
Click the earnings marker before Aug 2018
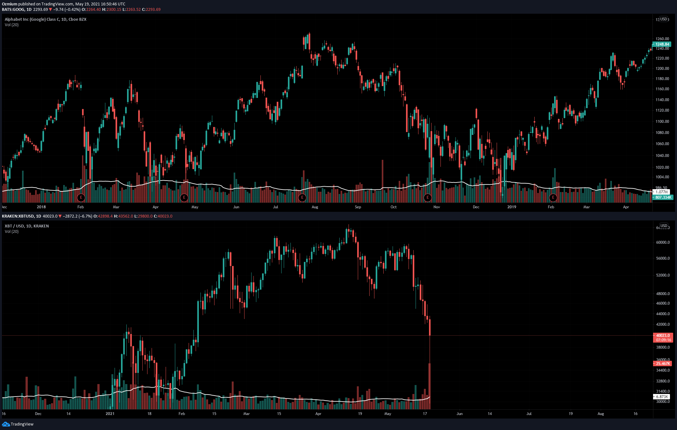pos(302,198)
